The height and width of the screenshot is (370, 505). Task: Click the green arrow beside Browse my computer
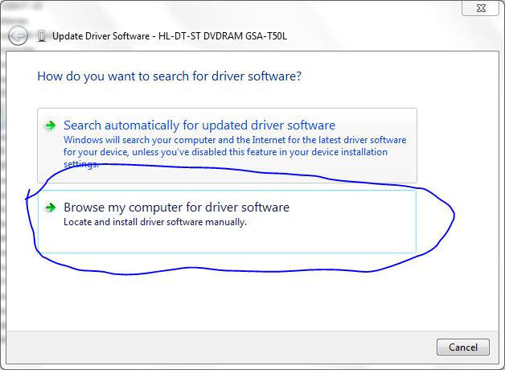pos(50,208)
